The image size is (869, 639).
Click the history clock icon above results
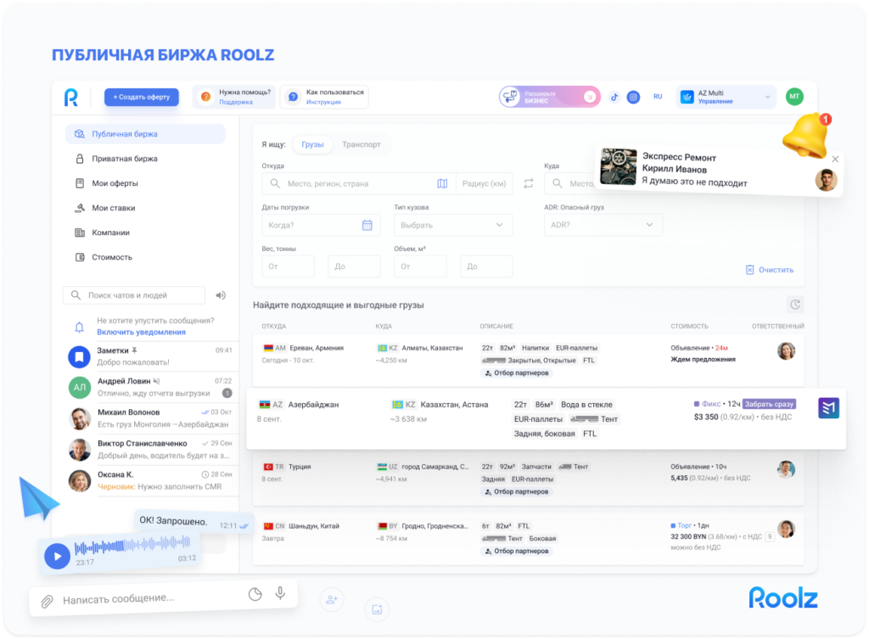point(795,305)
